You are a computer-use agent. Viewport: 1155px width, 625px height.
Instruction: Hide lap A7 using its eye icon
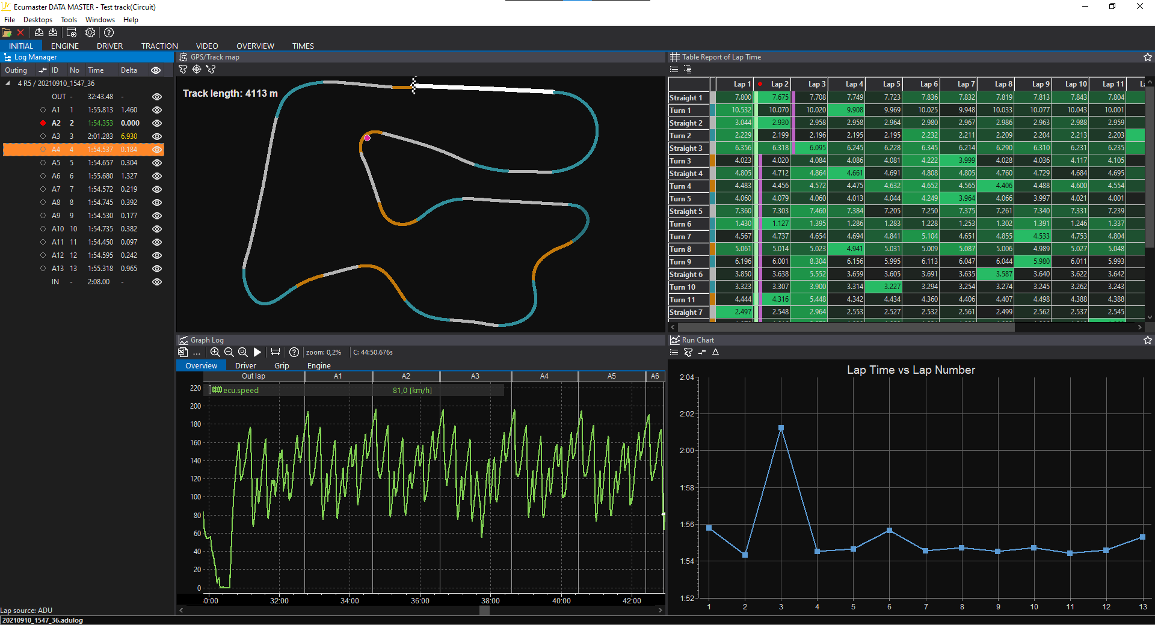(157, 189)
